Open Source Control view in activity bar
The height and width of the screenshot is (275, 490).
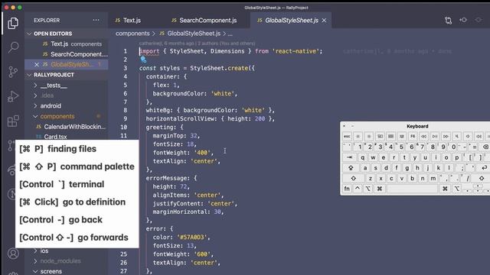(13, 72)
